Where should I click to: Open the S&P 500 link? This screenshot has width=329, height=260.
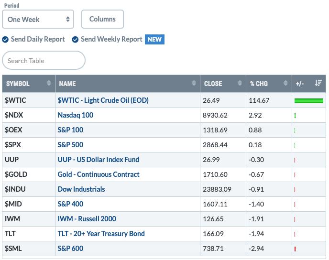70,145
